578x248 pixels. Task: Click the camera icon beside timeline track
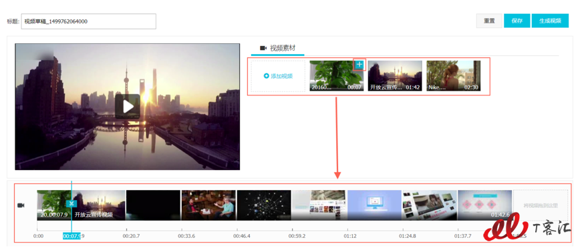coord(21,205)
